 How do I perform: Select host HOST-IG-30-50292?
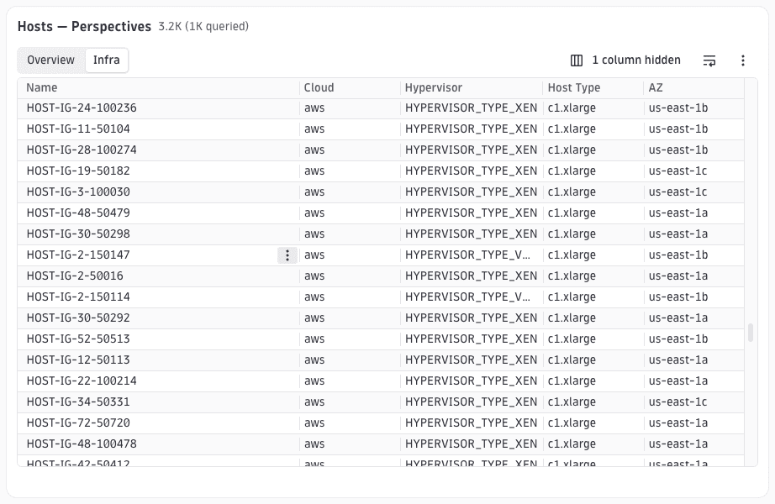point(78,318)
